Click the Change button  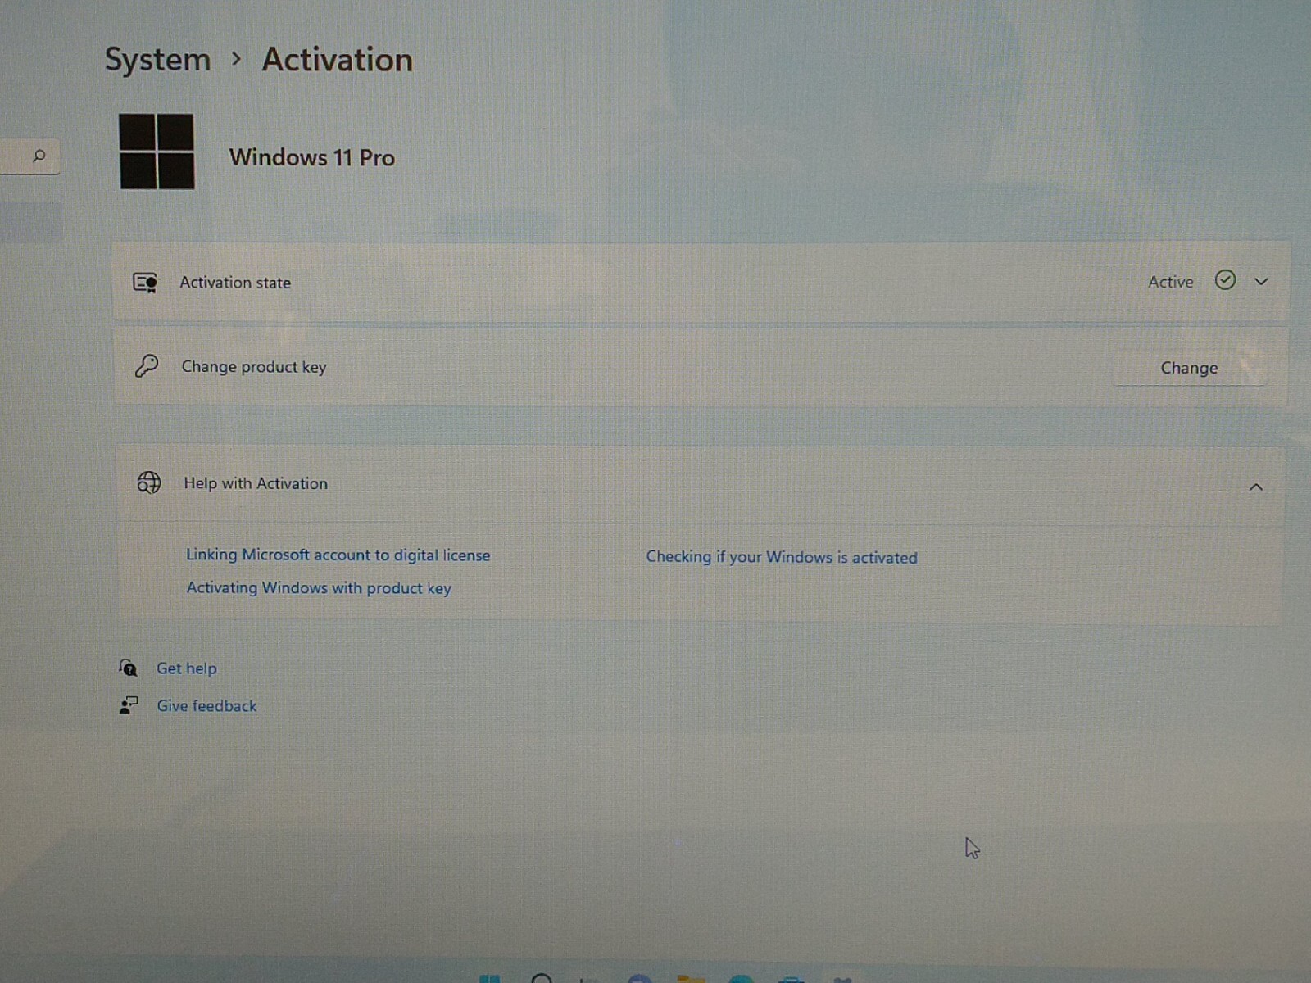[x=1189, y=368]
